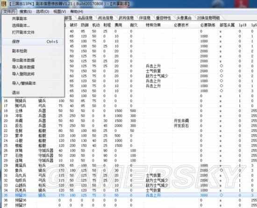Select the highlighted 预留35 row name
Viewport: 257px width, 208px height.
click(x=21, y=195)
